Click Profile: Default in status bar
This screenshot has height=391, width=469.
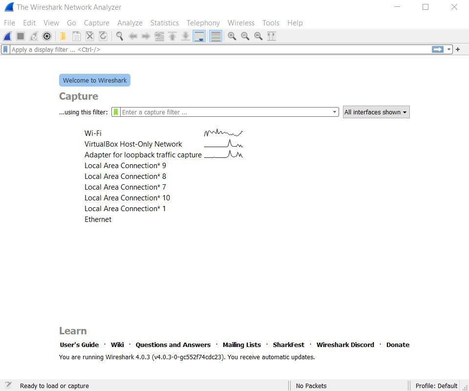(436, 386)
